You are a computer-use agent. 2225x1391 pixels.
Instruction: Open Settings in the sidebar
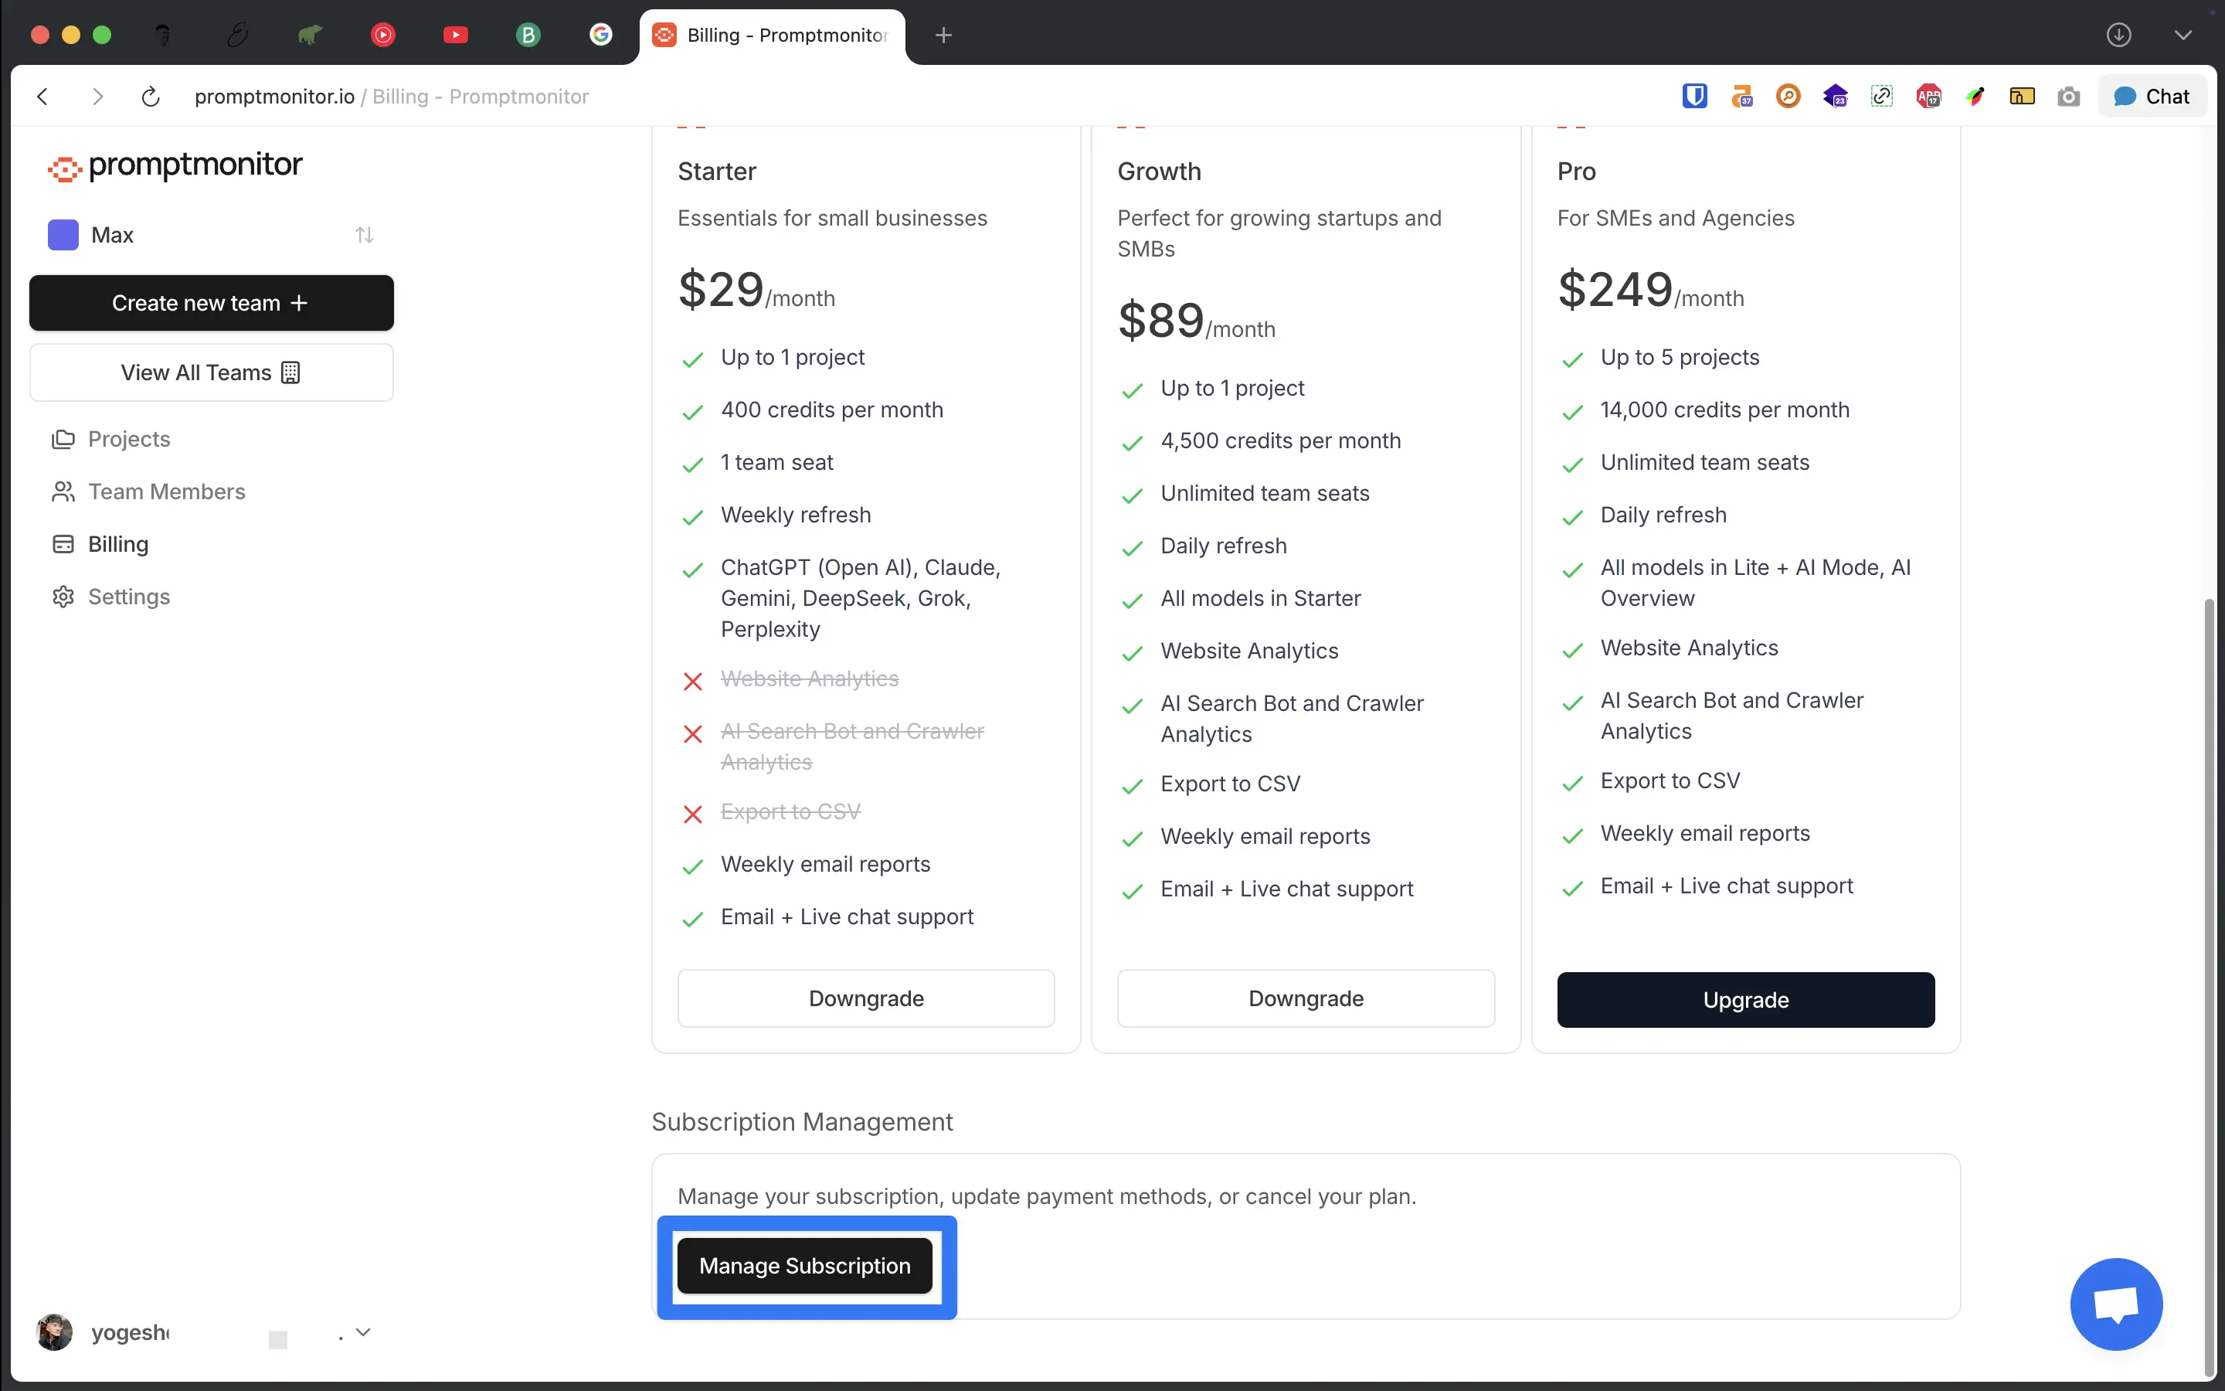click(x=129, y=596)
